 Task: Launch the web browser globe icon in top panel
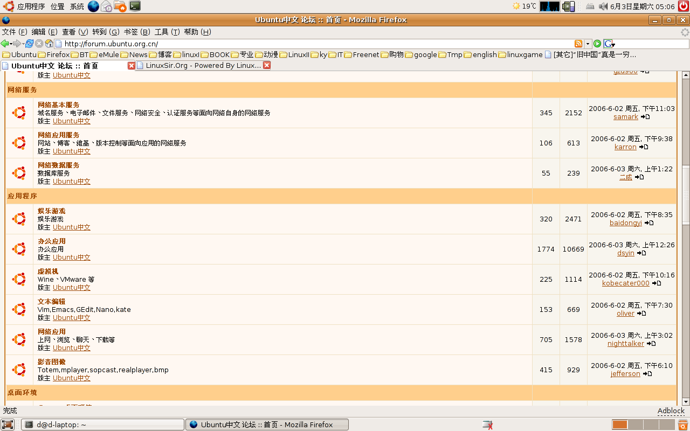(x=94, y=6)
